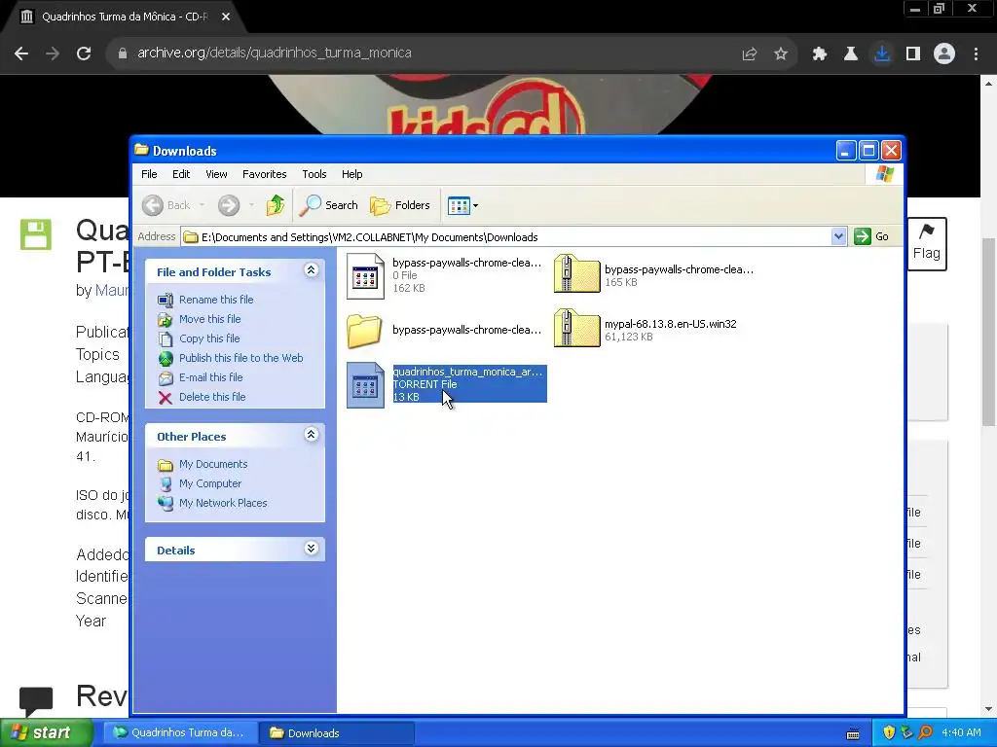Click the Go button beside the address bar
This screenshot has width=997, height=747.
click(871, 237)
